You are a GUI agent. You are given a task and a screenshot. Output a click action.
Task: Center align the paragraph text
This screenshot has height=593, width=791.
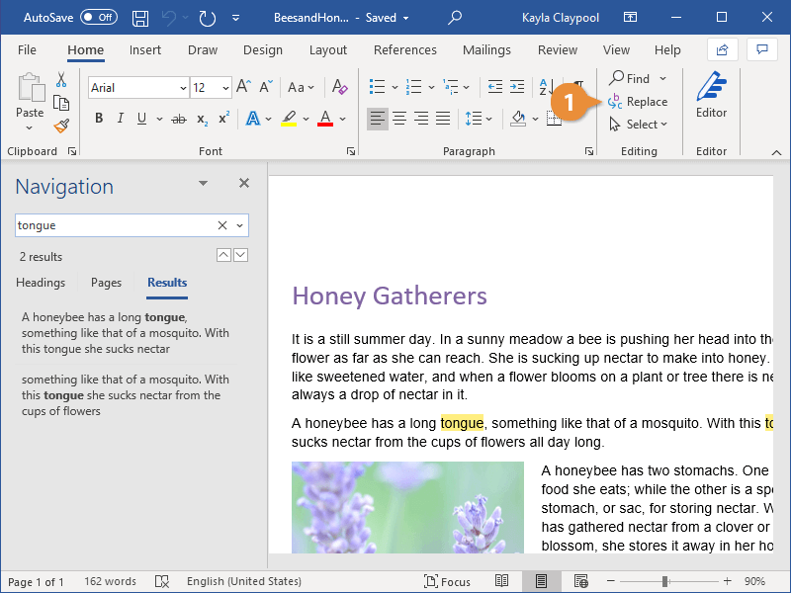pyautogui.click(x=399, y=119)
